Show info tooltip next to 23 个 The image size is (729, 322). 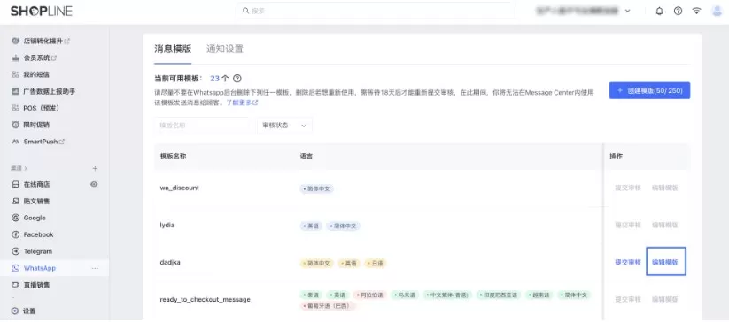(237, 79)
